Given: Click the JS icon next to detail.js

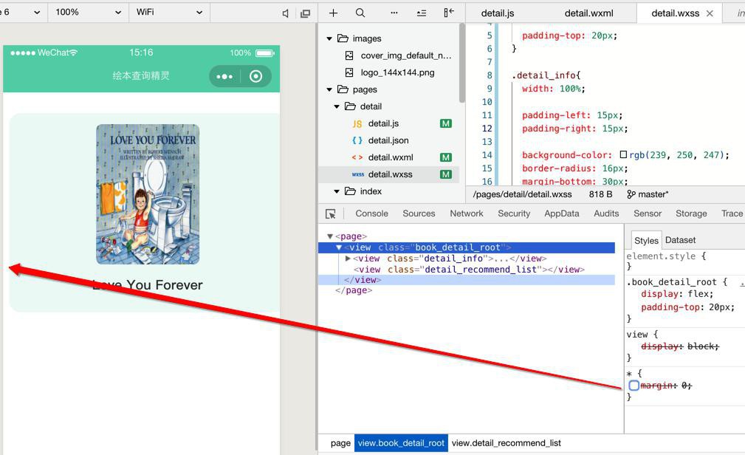Looking at the screenshot, I should [x=357, y=123].
